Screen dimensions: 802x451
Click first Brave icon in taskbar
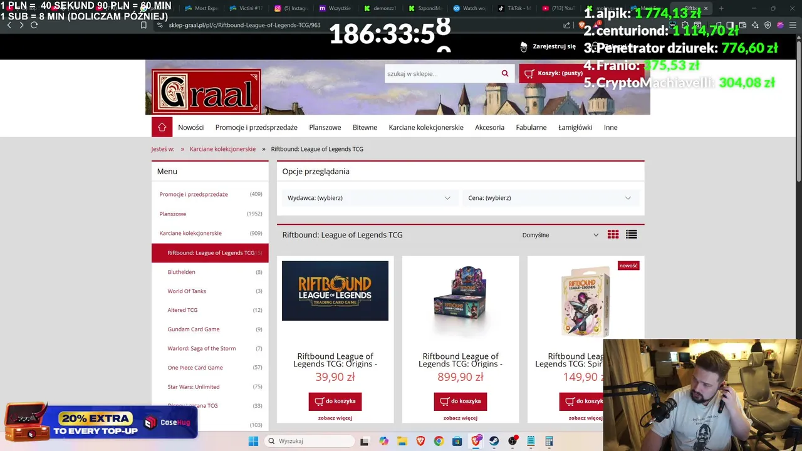coord(420,441)
